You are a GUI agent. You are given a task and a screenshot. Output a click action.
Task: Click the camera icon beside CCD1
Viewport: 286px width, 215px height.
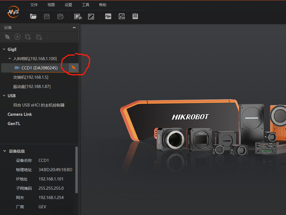coord(17,68)
